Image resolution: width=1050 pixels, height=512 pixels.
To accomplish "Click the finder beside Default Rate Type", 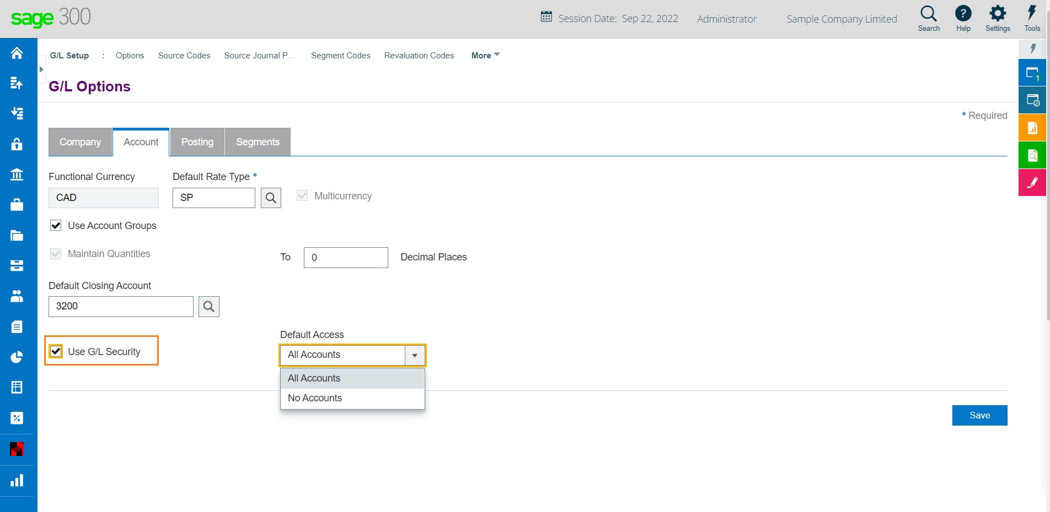I will coord(271,198).
